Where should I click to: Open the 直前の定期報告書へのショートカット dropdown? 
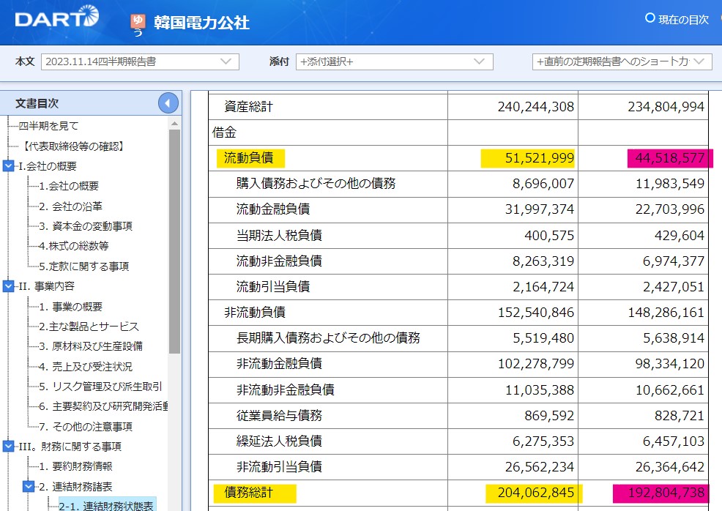[622, 61]
